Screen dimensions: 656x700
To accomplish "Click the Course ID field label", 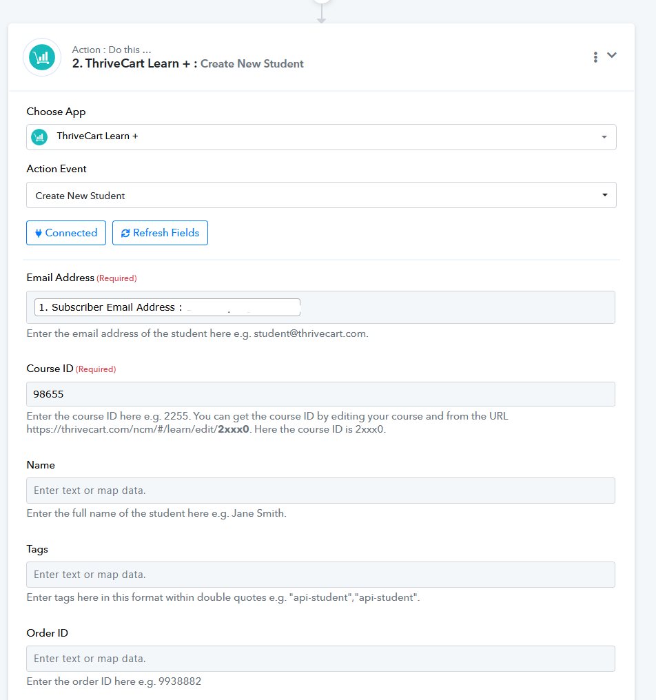I will pos(50,369).
